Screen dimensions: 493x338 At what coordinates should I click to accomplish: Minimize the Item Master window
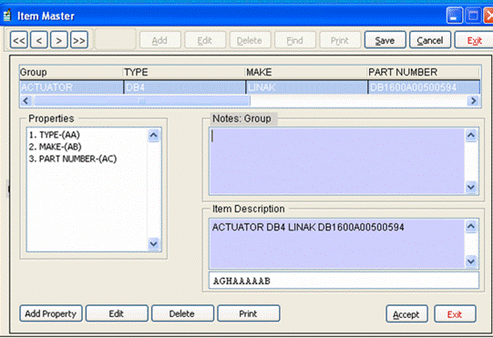point(454,15)
